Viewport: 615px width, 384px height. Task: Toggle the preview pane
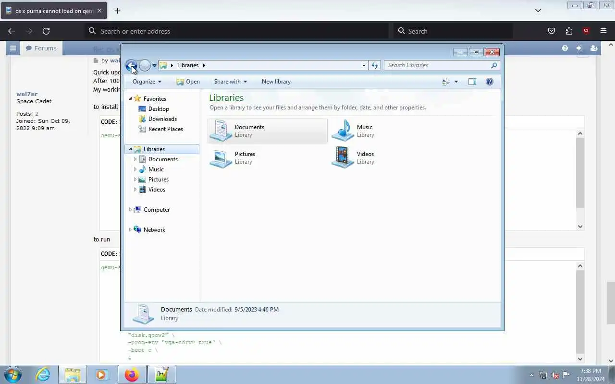tap(472, 82)
